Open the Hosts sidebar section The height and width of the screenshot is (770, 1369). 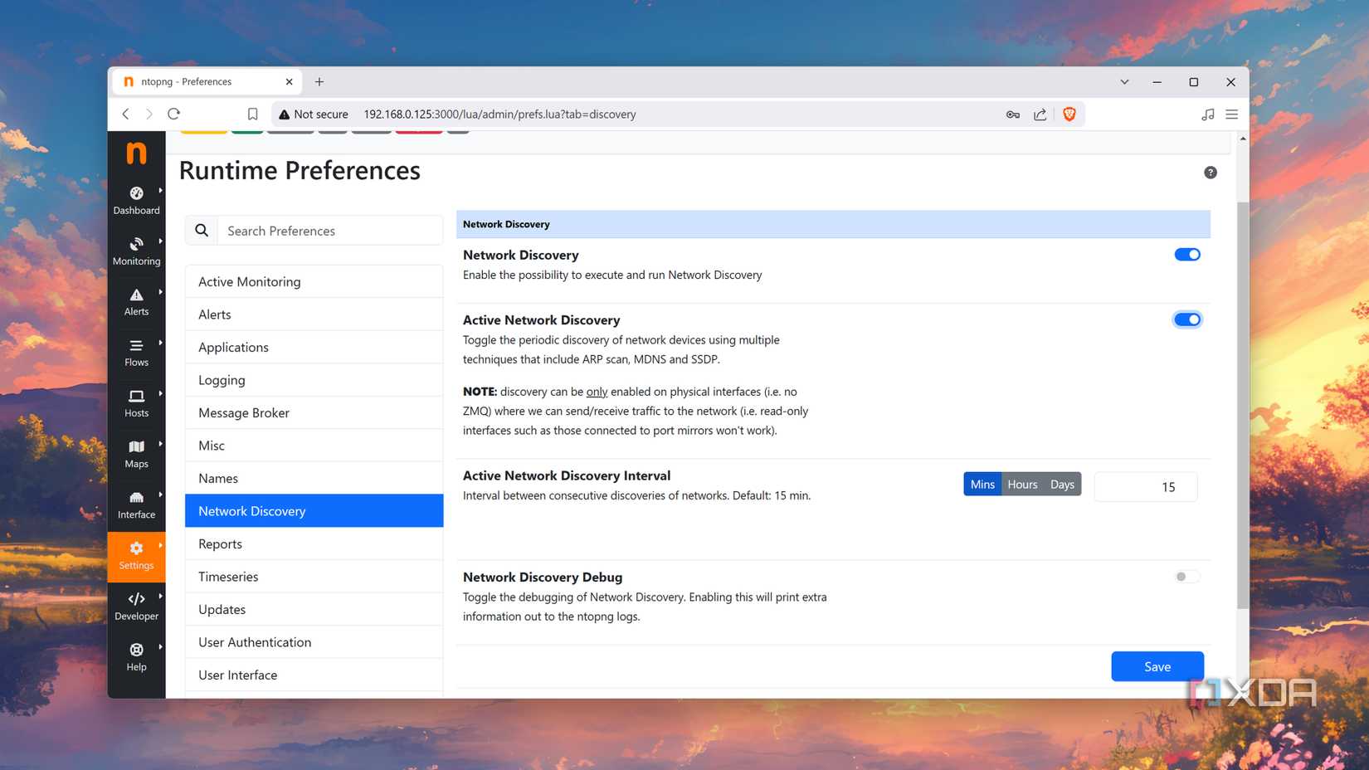click(136, 402)
